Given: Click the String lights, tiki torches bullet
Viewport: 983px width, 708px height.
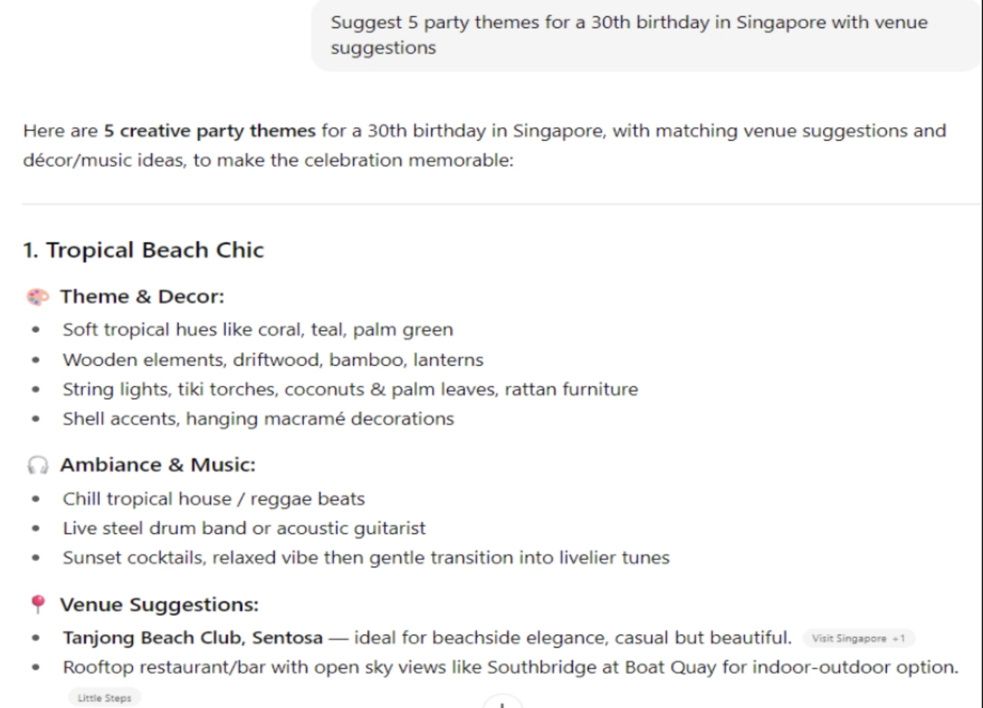Looking at the screenshot, I should pyautogui.click(x=350, y=390).
